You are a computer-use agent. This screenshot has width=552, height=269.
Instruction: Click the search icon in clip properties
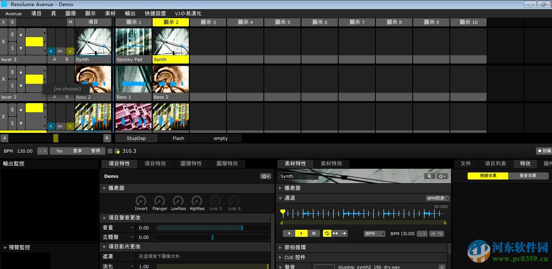point(430,176)
